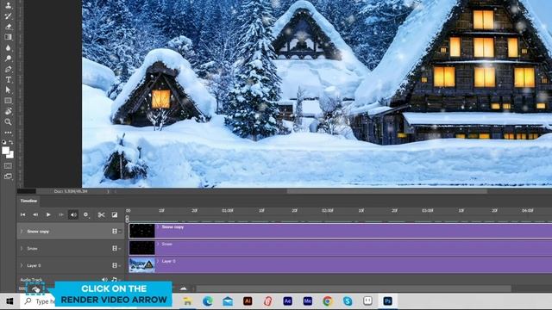Select the Eraser tool
This screenshot has height=310, width=552.
tap(8, 27)
